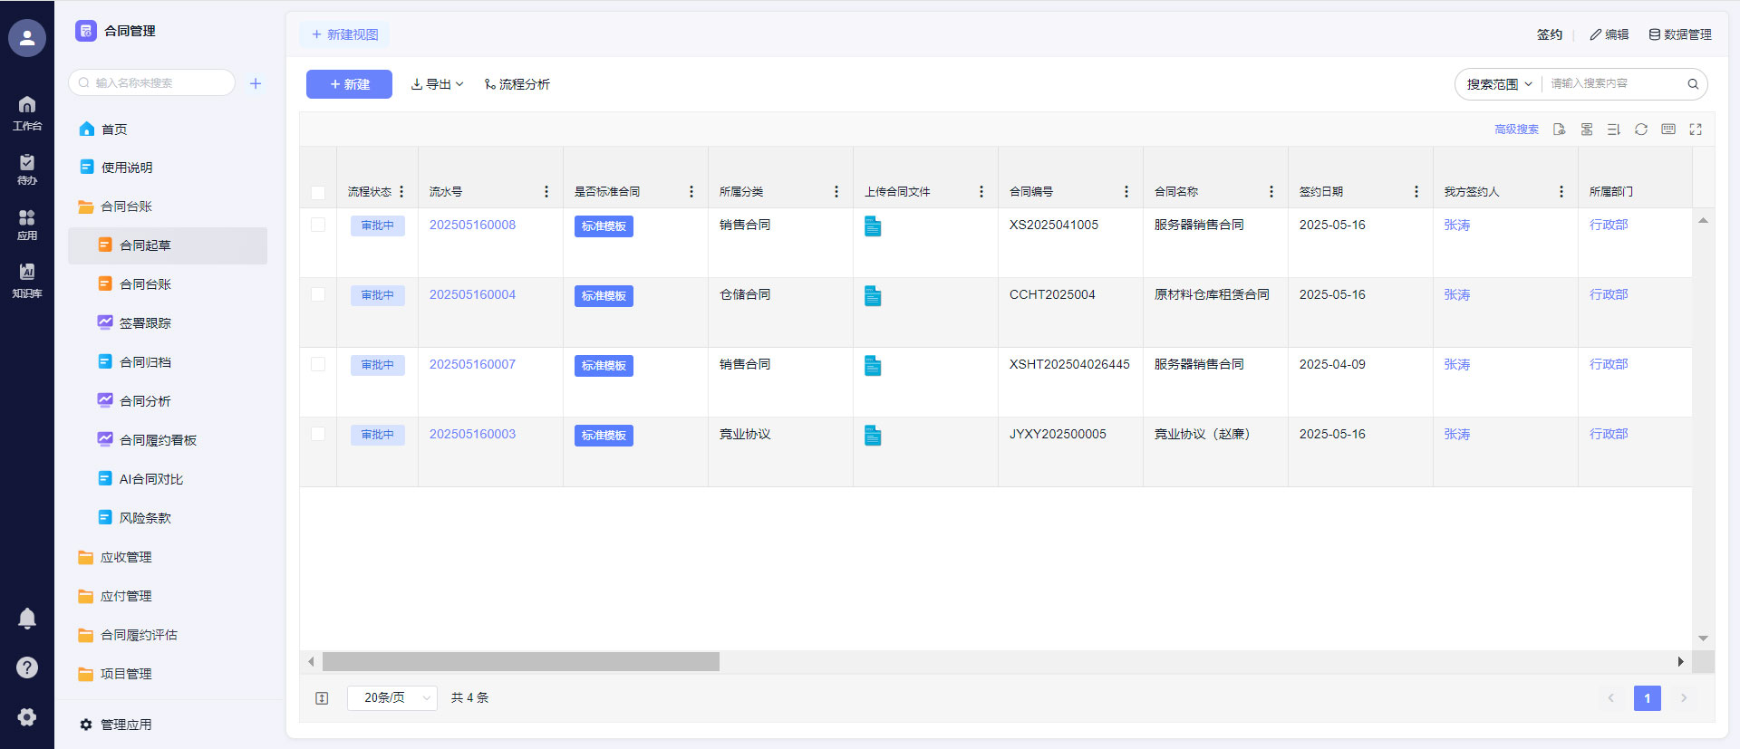Open the 20条/页 page size dropdown
This screenshot has height=749, width=1740.
[x=392, y=697]
